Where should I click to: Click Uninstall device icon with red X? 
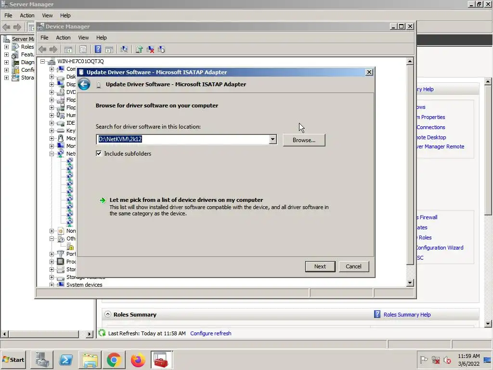(150, 50)
